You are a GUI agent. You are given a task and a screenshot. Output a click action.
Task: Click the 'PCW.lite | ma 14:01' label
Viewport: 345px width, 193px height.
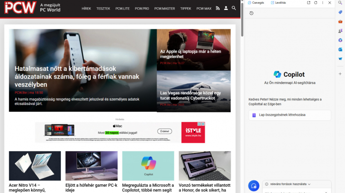(172, 104)
